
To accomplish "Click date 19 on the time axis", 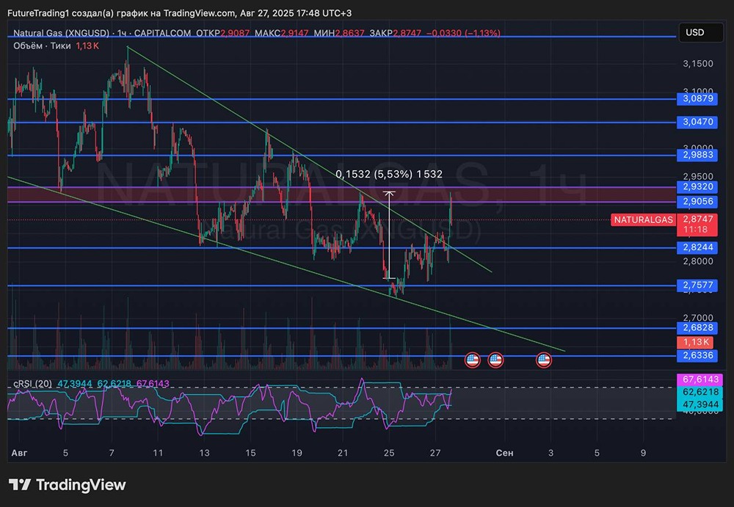I will click(297, 453).
